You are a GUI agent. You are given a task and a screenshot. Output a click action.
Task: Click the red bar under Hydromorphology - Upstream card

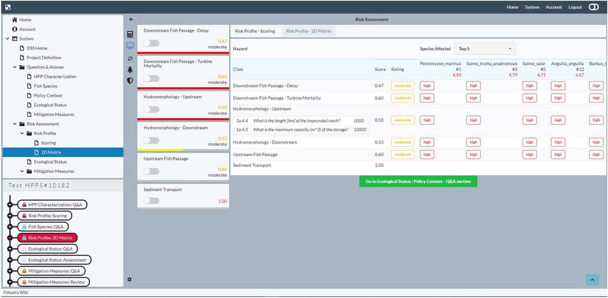183,119
